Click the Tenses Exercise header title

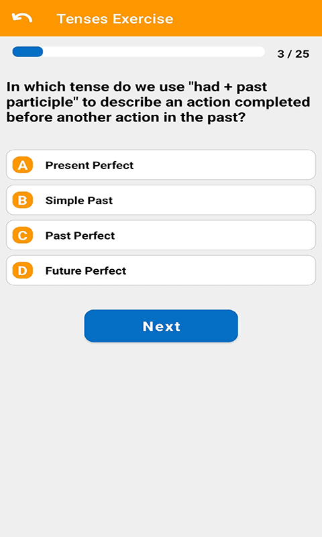(115, 19)
